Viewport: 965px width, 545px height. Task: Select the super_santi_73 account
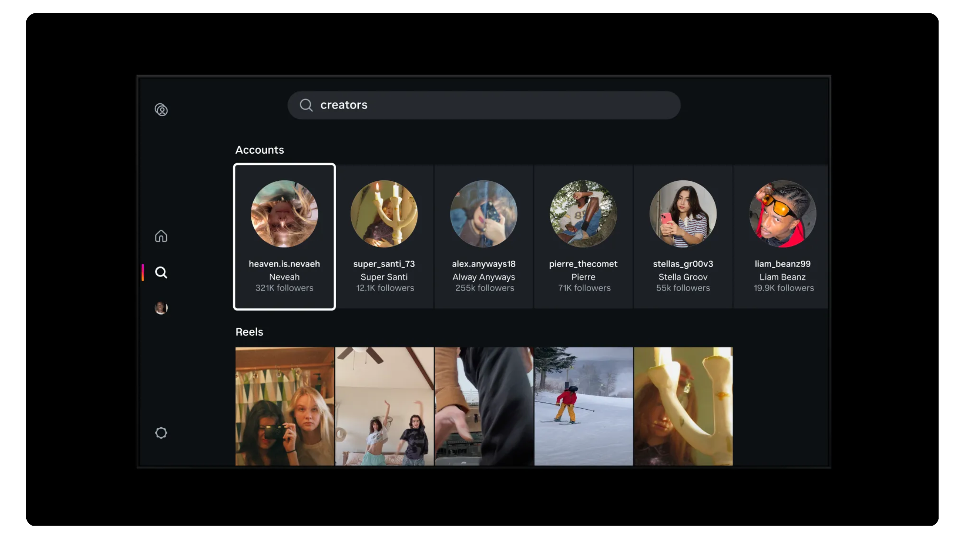[384, 236]
